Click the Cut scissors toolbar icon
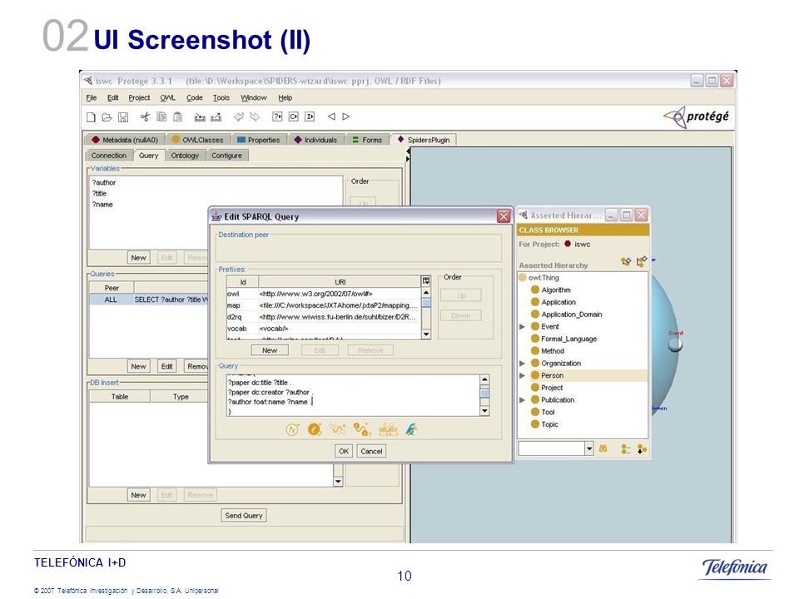This screenshot has height=599, width=799. [x=145, y=117]
